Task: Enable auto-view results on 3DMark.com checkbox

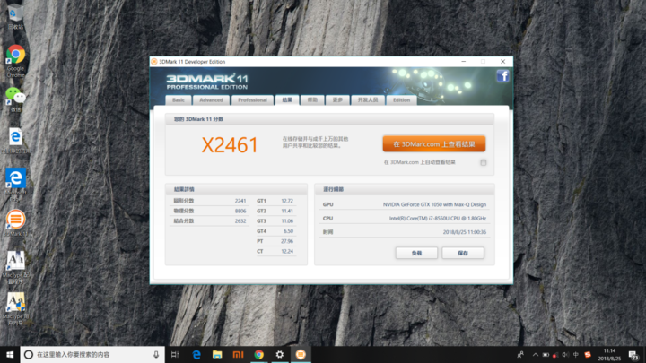Action: tap(484, 162)
